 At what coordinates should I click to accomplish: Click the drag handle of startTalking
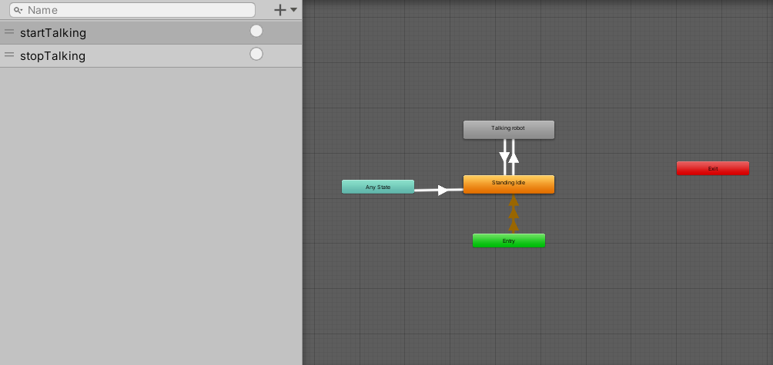coord(9,32)
